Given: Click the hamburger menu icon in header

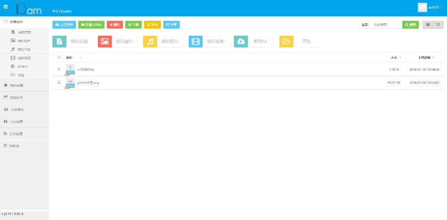Looking at the screenshot, I should [5, 7].
